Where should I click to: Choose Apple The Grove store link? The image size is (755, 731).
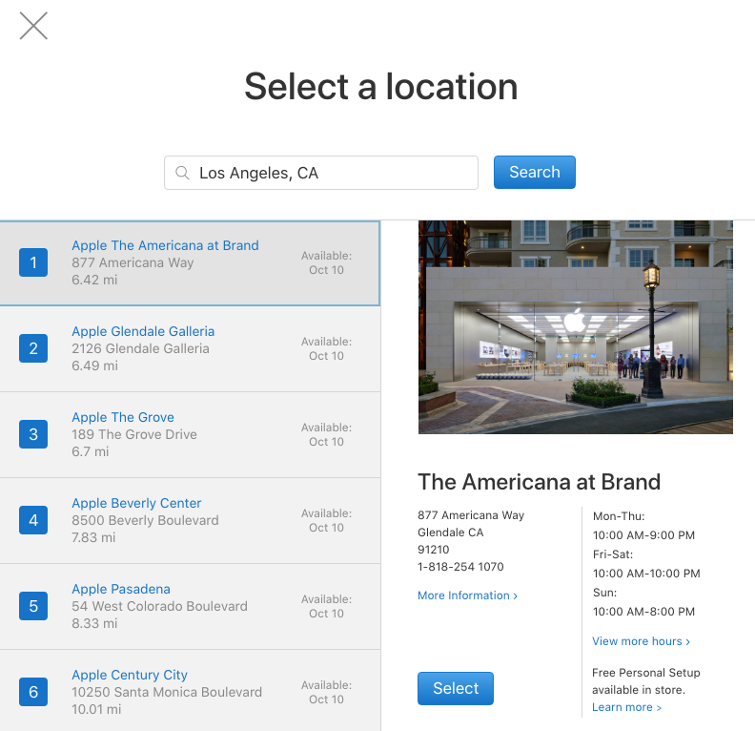(123, 417)
